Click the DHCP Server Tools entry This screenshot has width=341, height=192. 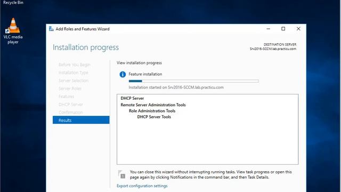pyautogui.click(x=154, y=117)
